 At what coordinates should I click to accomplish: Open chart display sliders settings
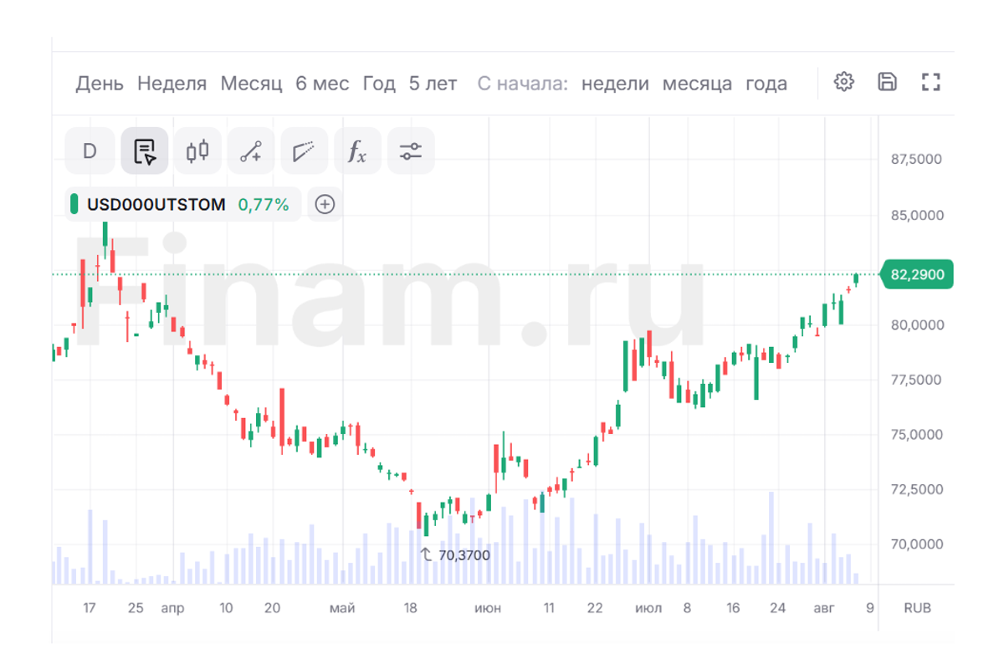pos(411,151)
